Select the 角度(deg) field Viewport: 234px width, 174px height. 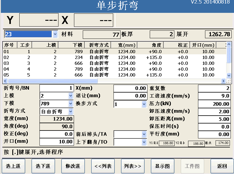coord(56,126)
